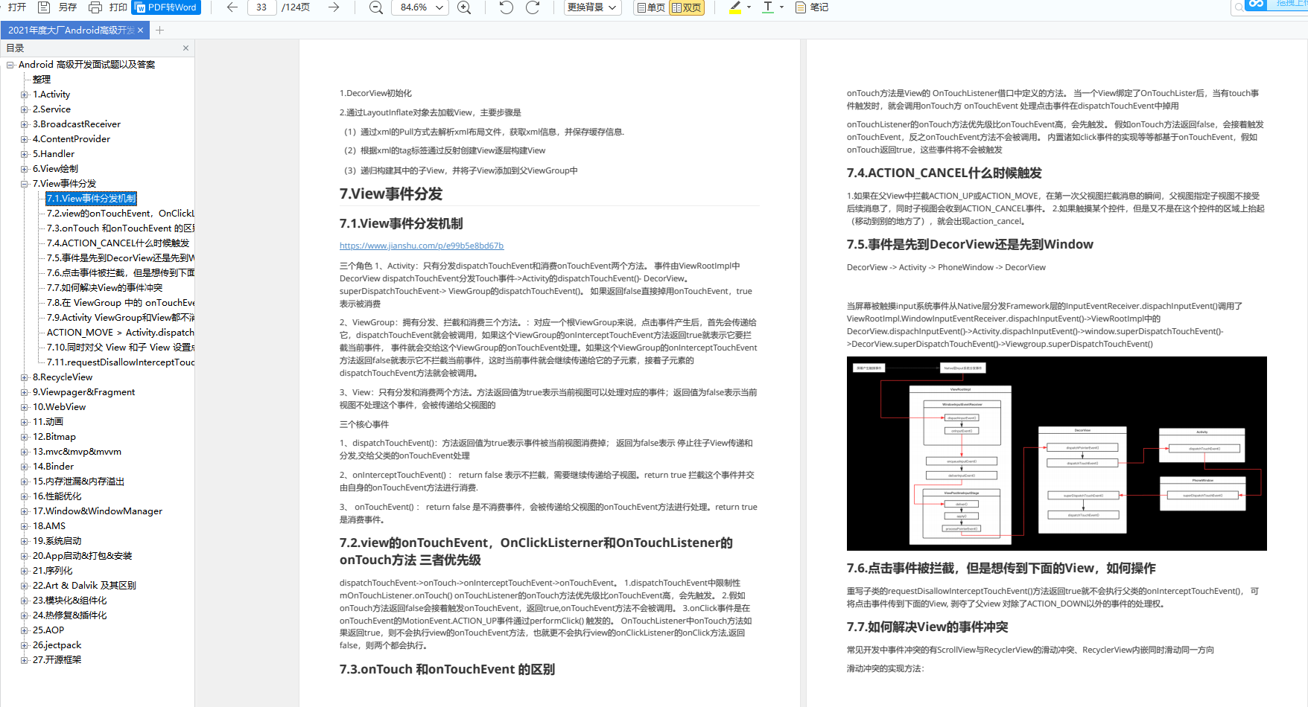Expand the 3.BroadcastReceiver outline node
The width and height of the screenshot is (1308, 707).
[25, 124]
